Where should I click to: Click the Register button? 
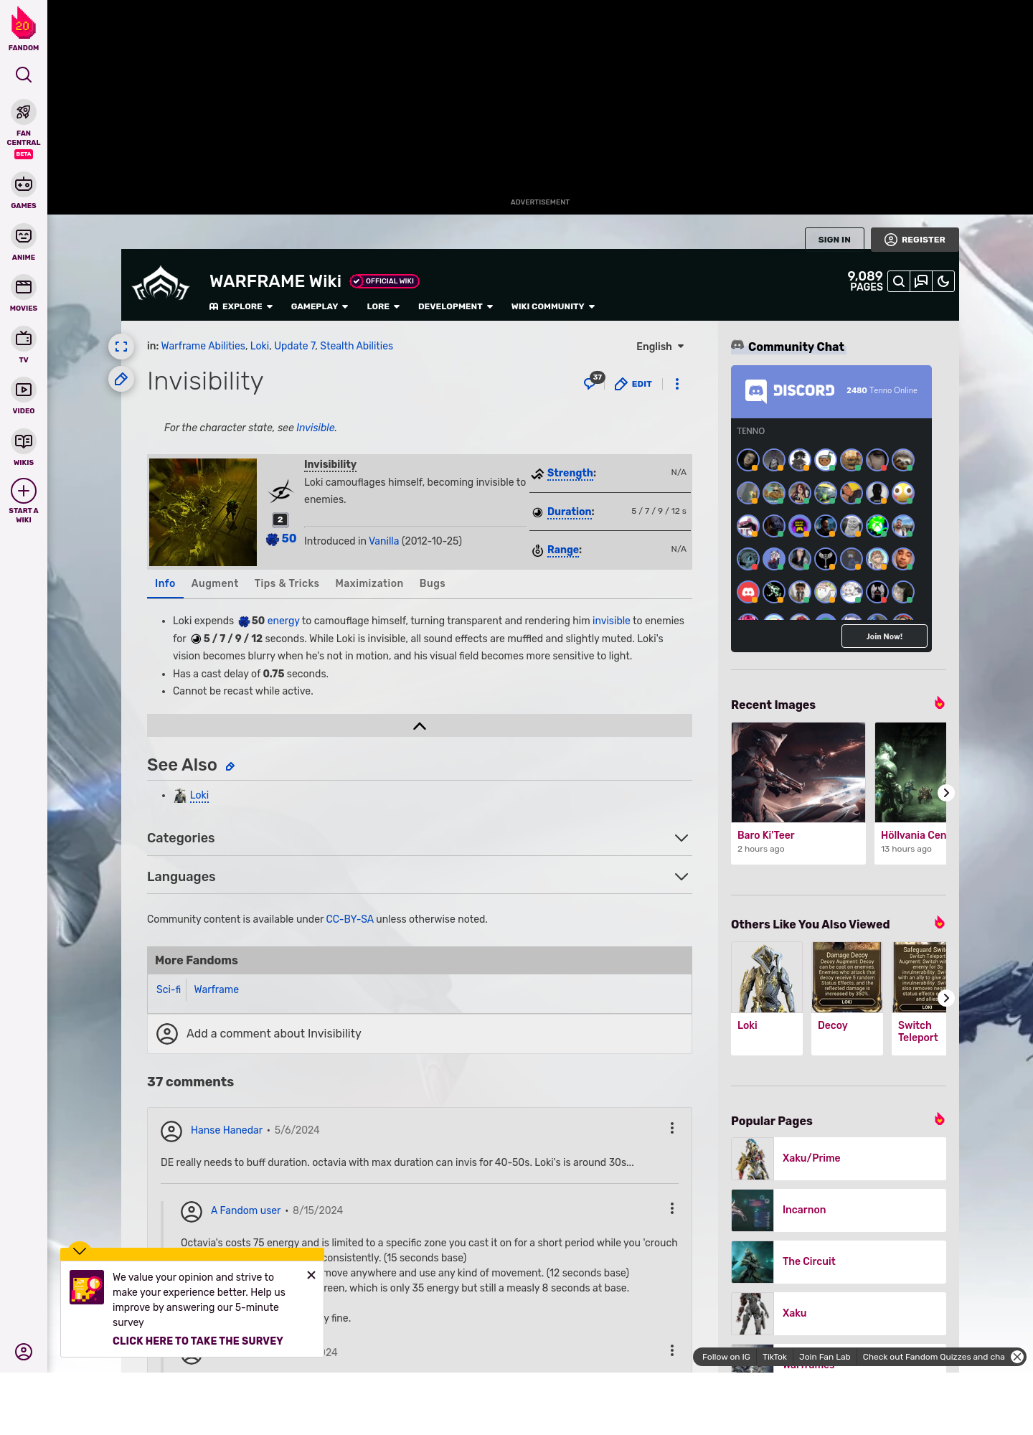click(915, 240)
